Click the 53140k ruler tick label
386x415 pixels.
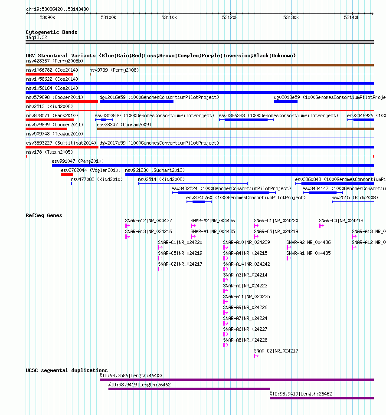click(x=352, y=17)
